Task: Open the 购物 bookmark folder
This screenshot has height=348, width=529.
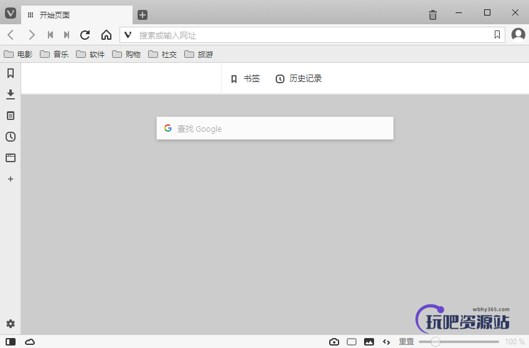Action: [126, 54]
